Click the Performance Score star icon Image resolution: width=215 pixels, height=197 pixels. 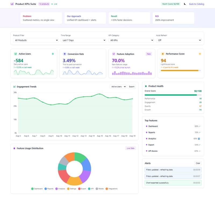click(x=163, y=54)
